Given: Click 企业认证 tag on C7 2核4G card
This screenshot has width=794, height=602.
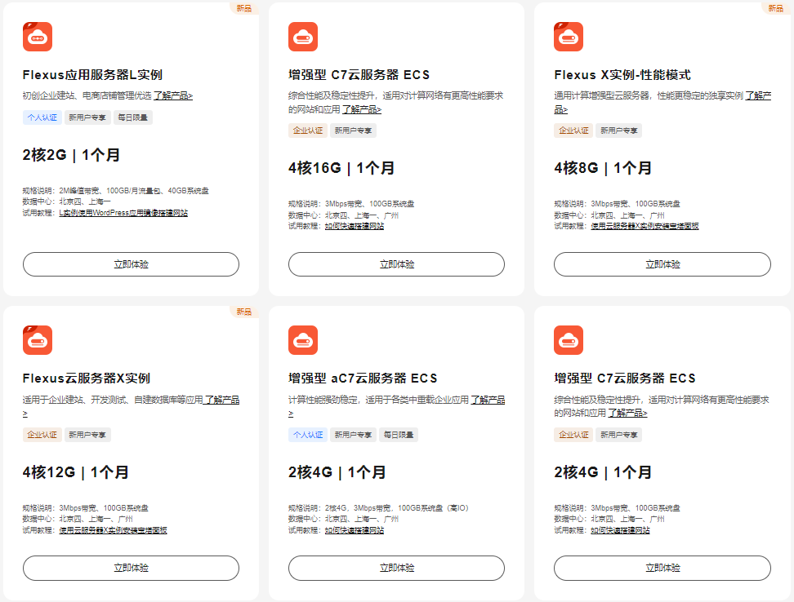Looking at the screenshot, I should click(573, 435).
